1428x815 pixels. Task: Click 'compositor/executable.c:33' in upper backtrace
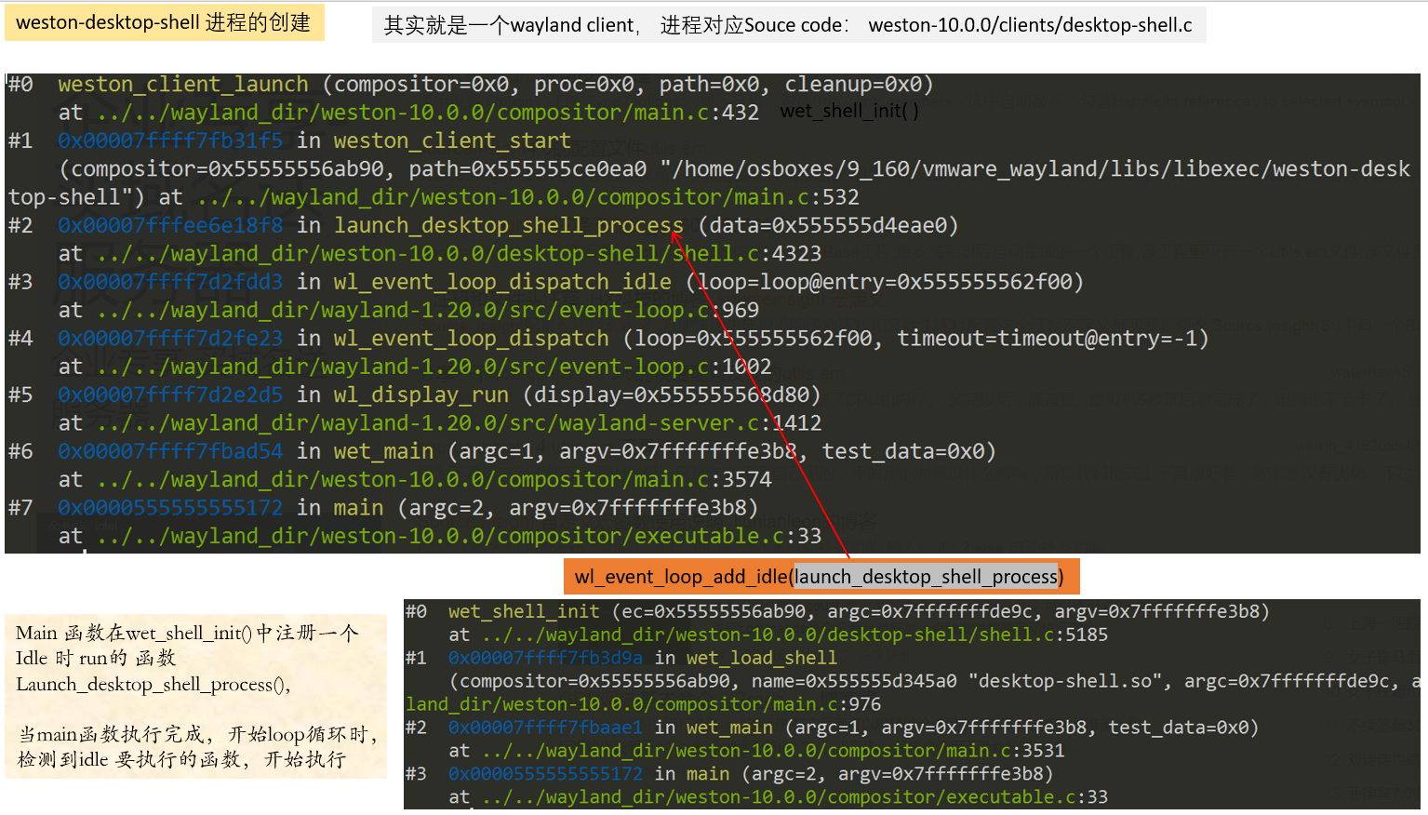pos(659,537)
